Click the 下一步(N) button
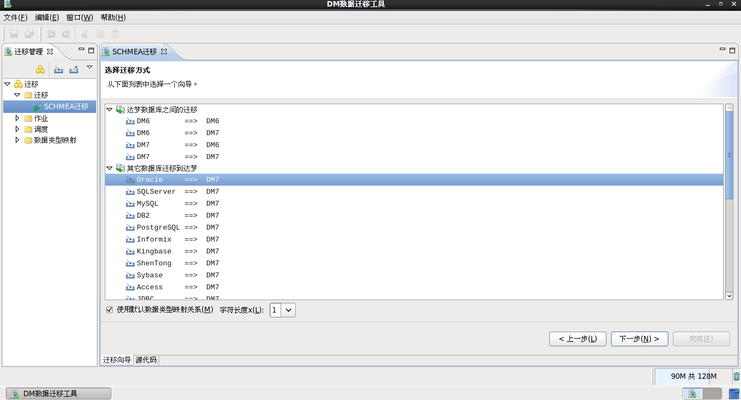Image resolution: width=741 pixels, height=400 pixels. (x=639, y=339)
